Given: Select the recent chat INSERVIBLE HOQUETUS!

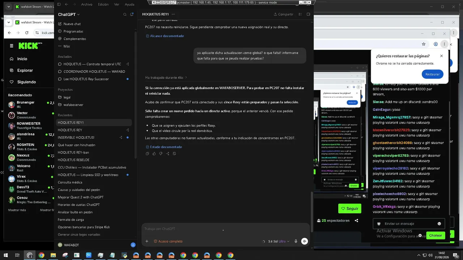Looking at the screenshot, I should [x=93, y=138].
